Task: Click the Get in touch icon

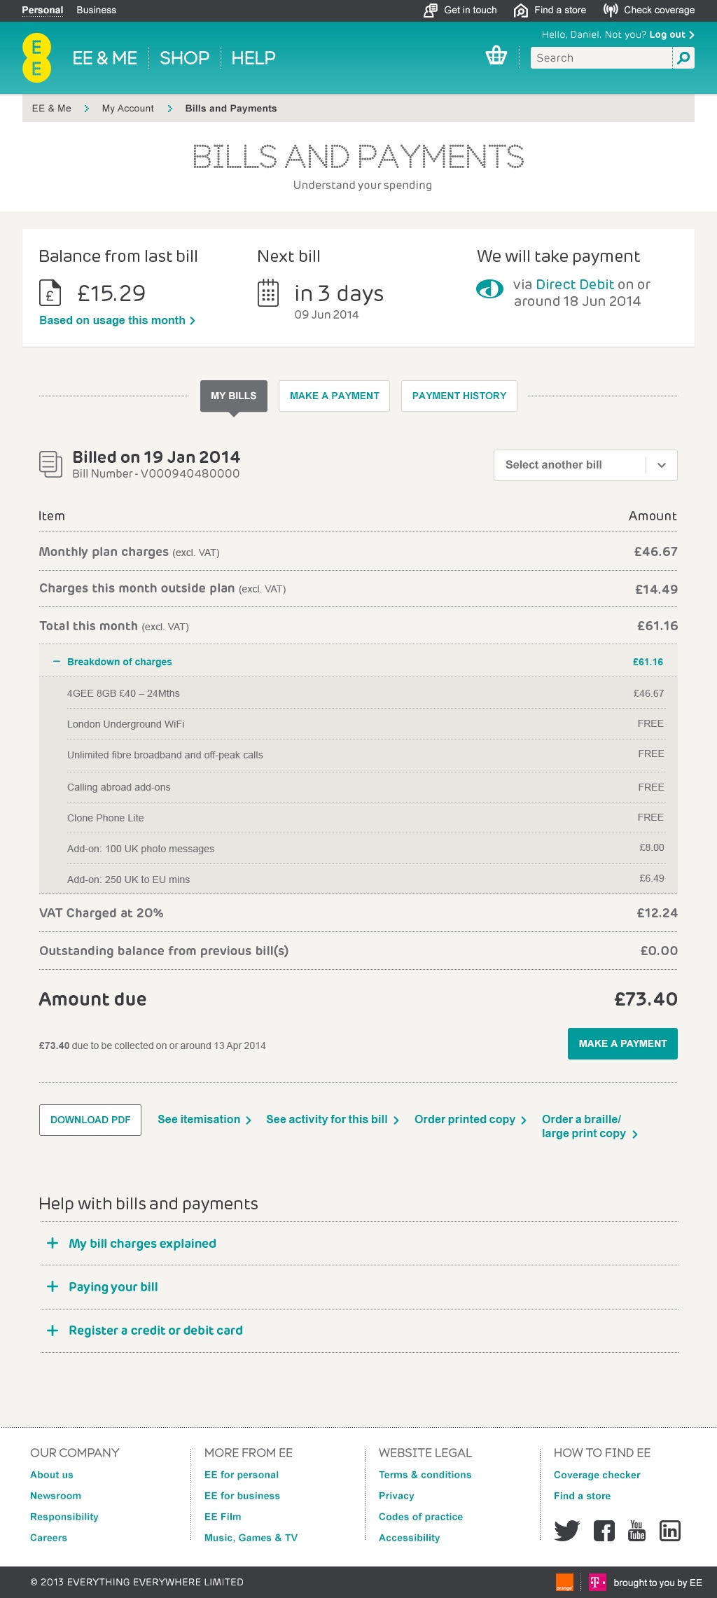Action: (431, 11)
